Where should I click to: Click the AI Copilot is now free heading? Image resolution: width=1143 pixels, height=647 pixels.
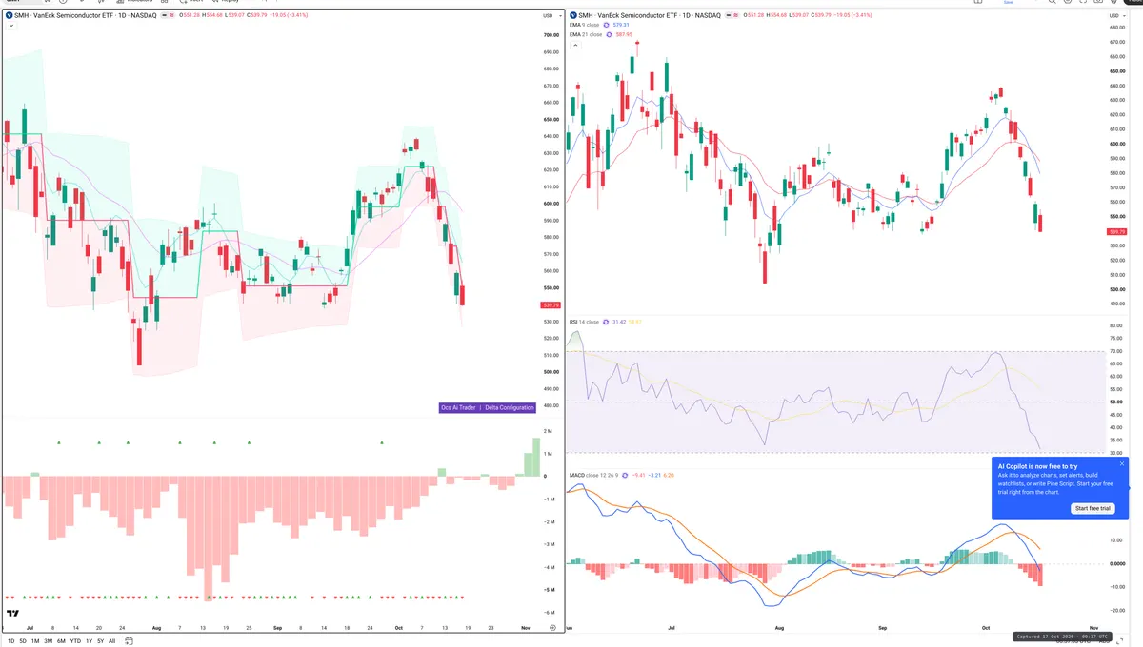click(x=1037, y=466)
